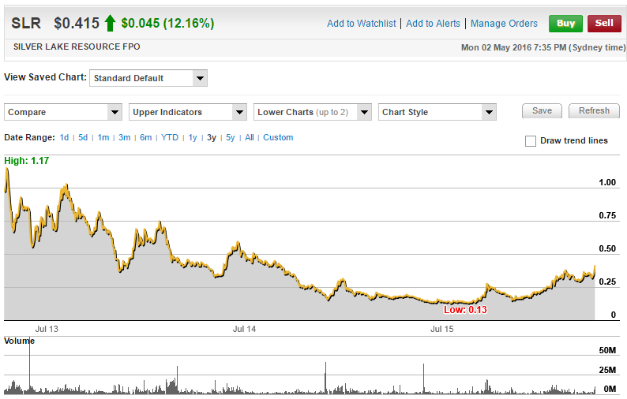Expand the Upper Indicators dropdown
The image size is (627, 399).
(x=188, y=112)
